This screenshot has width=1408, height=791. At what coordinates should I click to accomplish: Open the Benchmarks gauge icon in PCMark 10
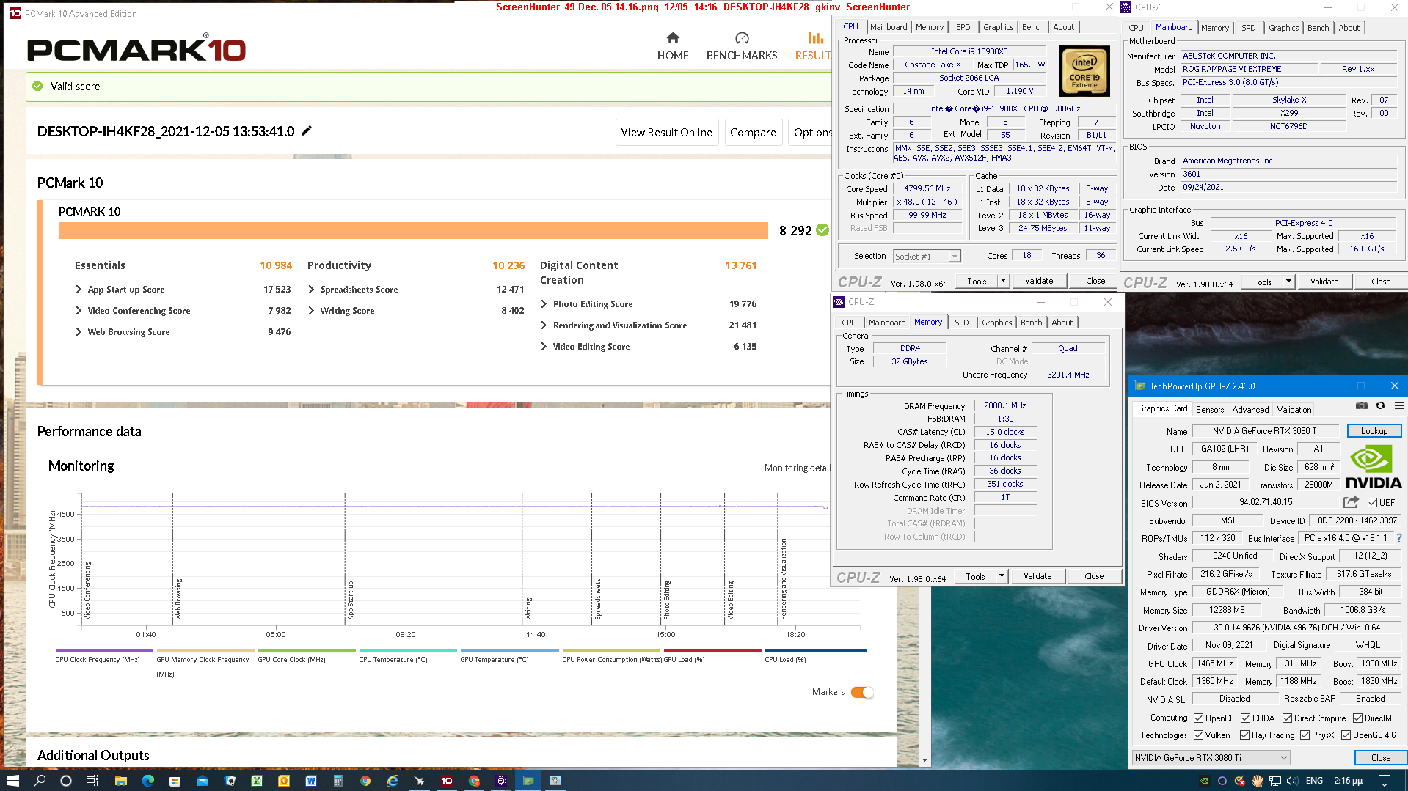tap(742, 38)
